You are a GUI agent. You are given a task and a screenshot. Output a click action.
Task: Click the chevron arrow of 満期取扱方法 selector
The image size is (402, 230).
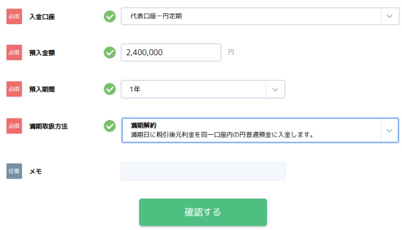point(389,130)
